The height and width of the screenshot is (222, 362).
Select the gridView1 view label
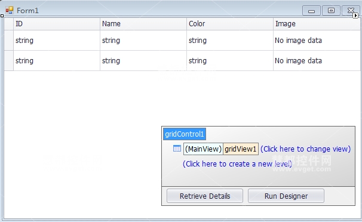[x=241, y=149]
